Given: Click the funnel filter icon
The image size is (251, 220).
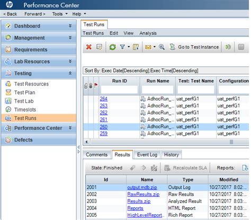Looking at the screenshot, I should pos(122,47).
